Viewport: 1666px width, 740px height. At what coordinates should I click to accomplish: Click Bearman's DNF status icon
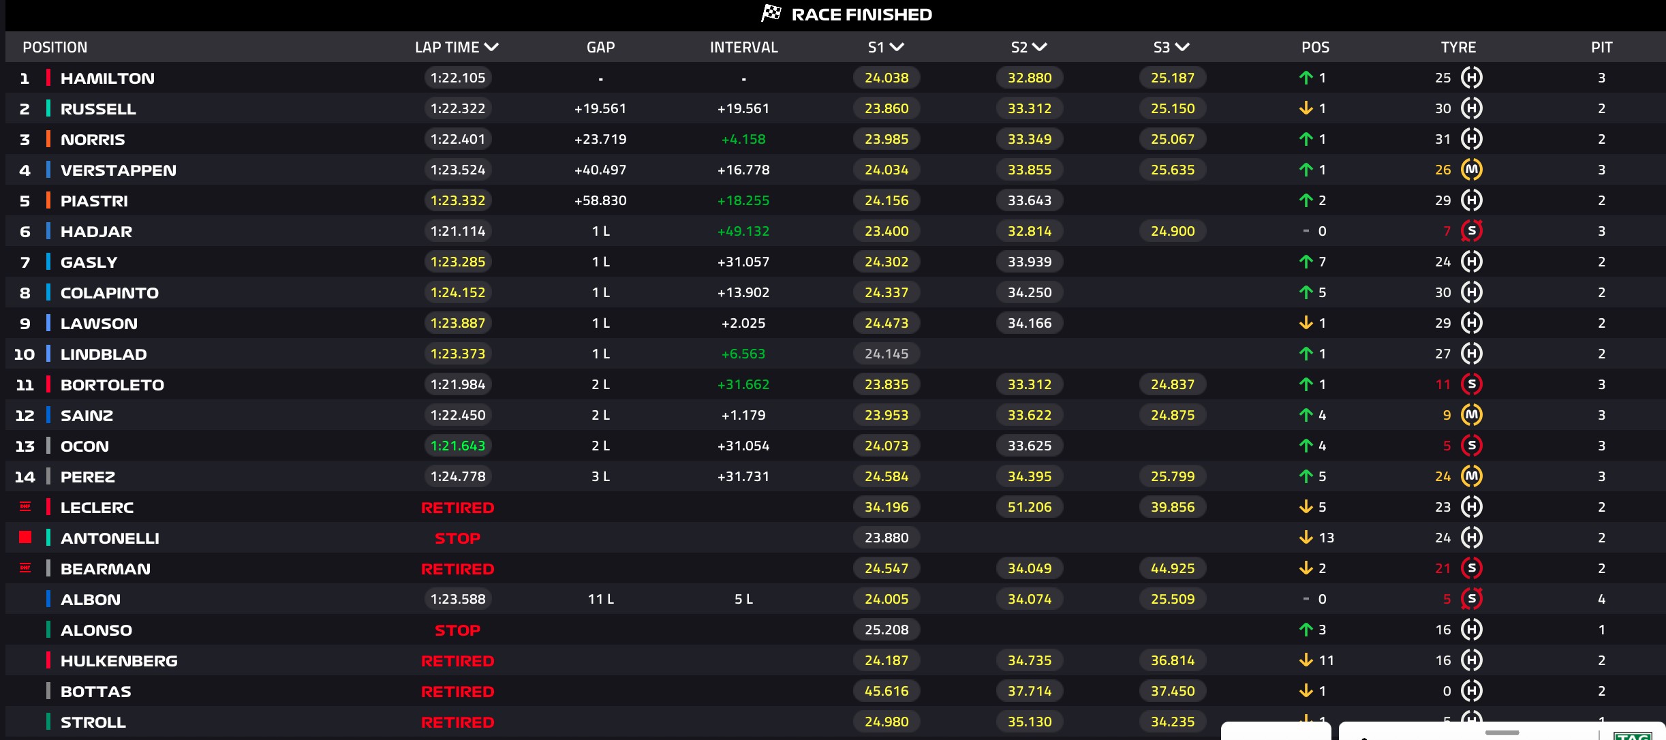(25, 568)
